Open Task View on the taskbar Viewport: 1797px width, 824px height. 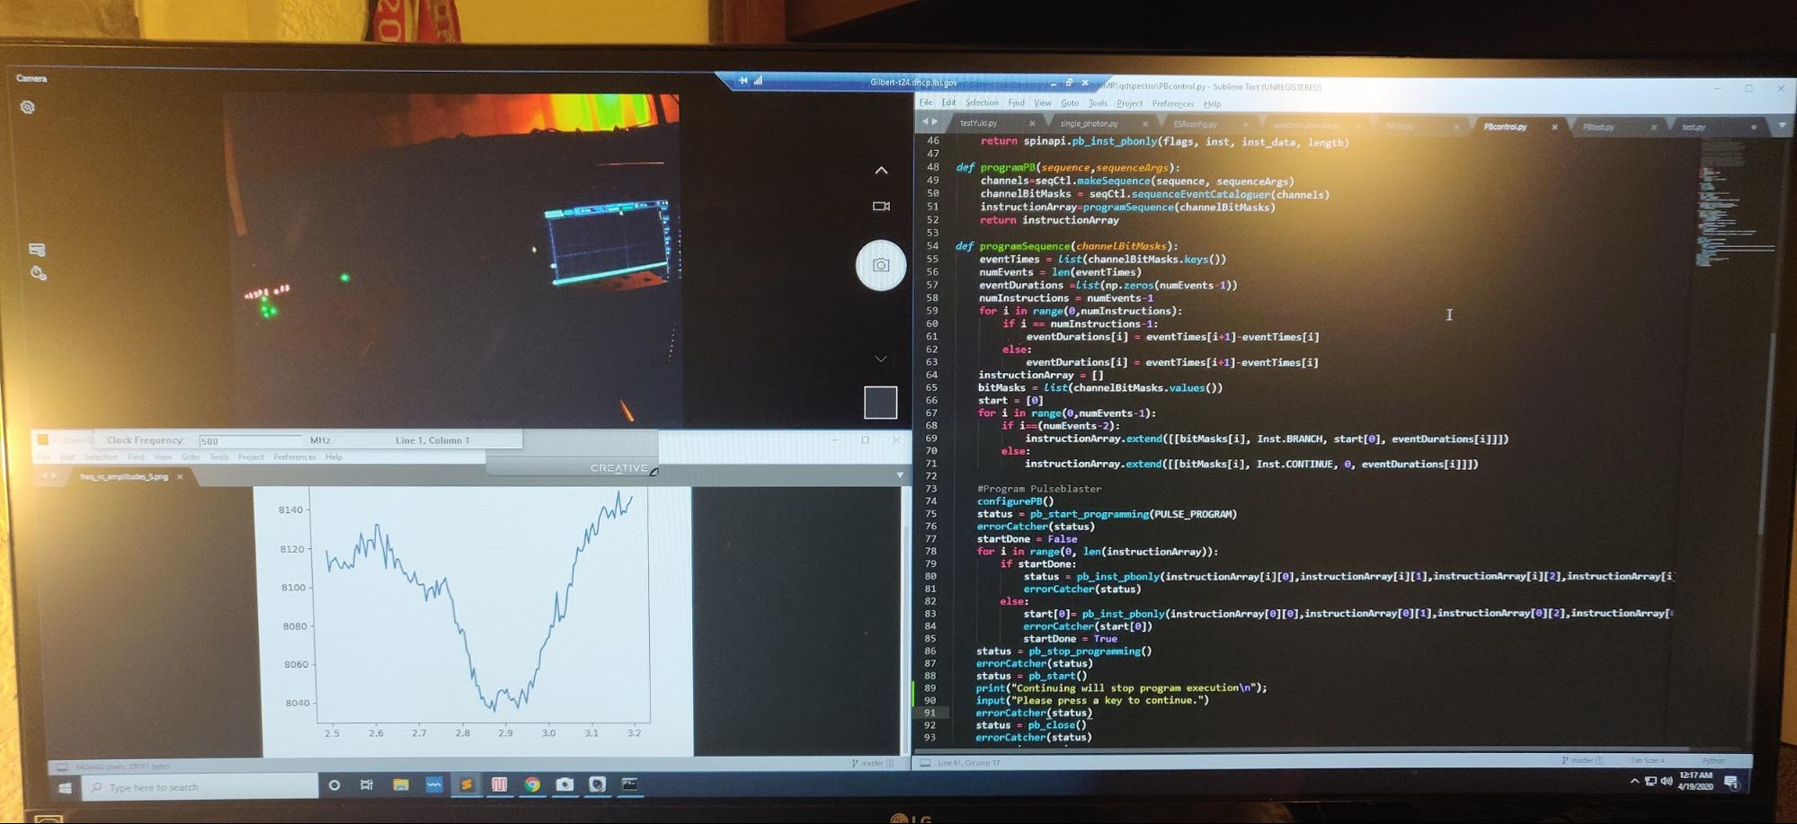click(x=367, y=784)
